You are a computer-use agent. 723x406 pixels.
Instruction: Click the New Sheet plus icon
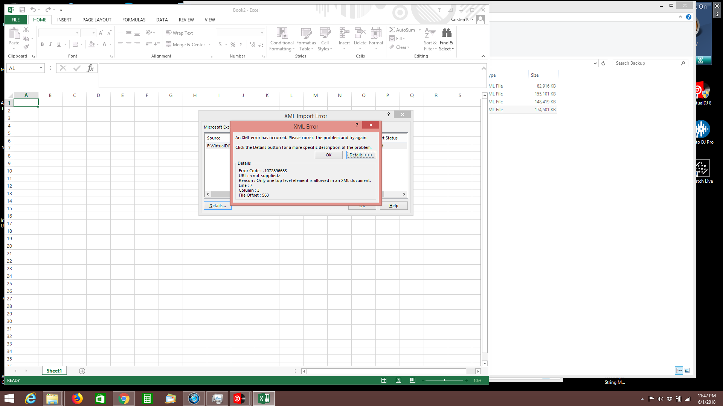pyautogui.click(x=82, y=371)
